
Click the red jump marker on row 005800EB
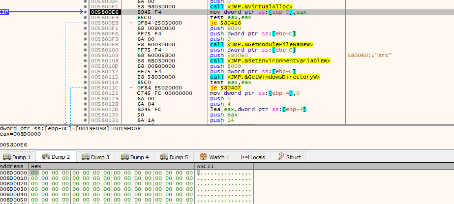pyautogui.click(x=131, y=23)
